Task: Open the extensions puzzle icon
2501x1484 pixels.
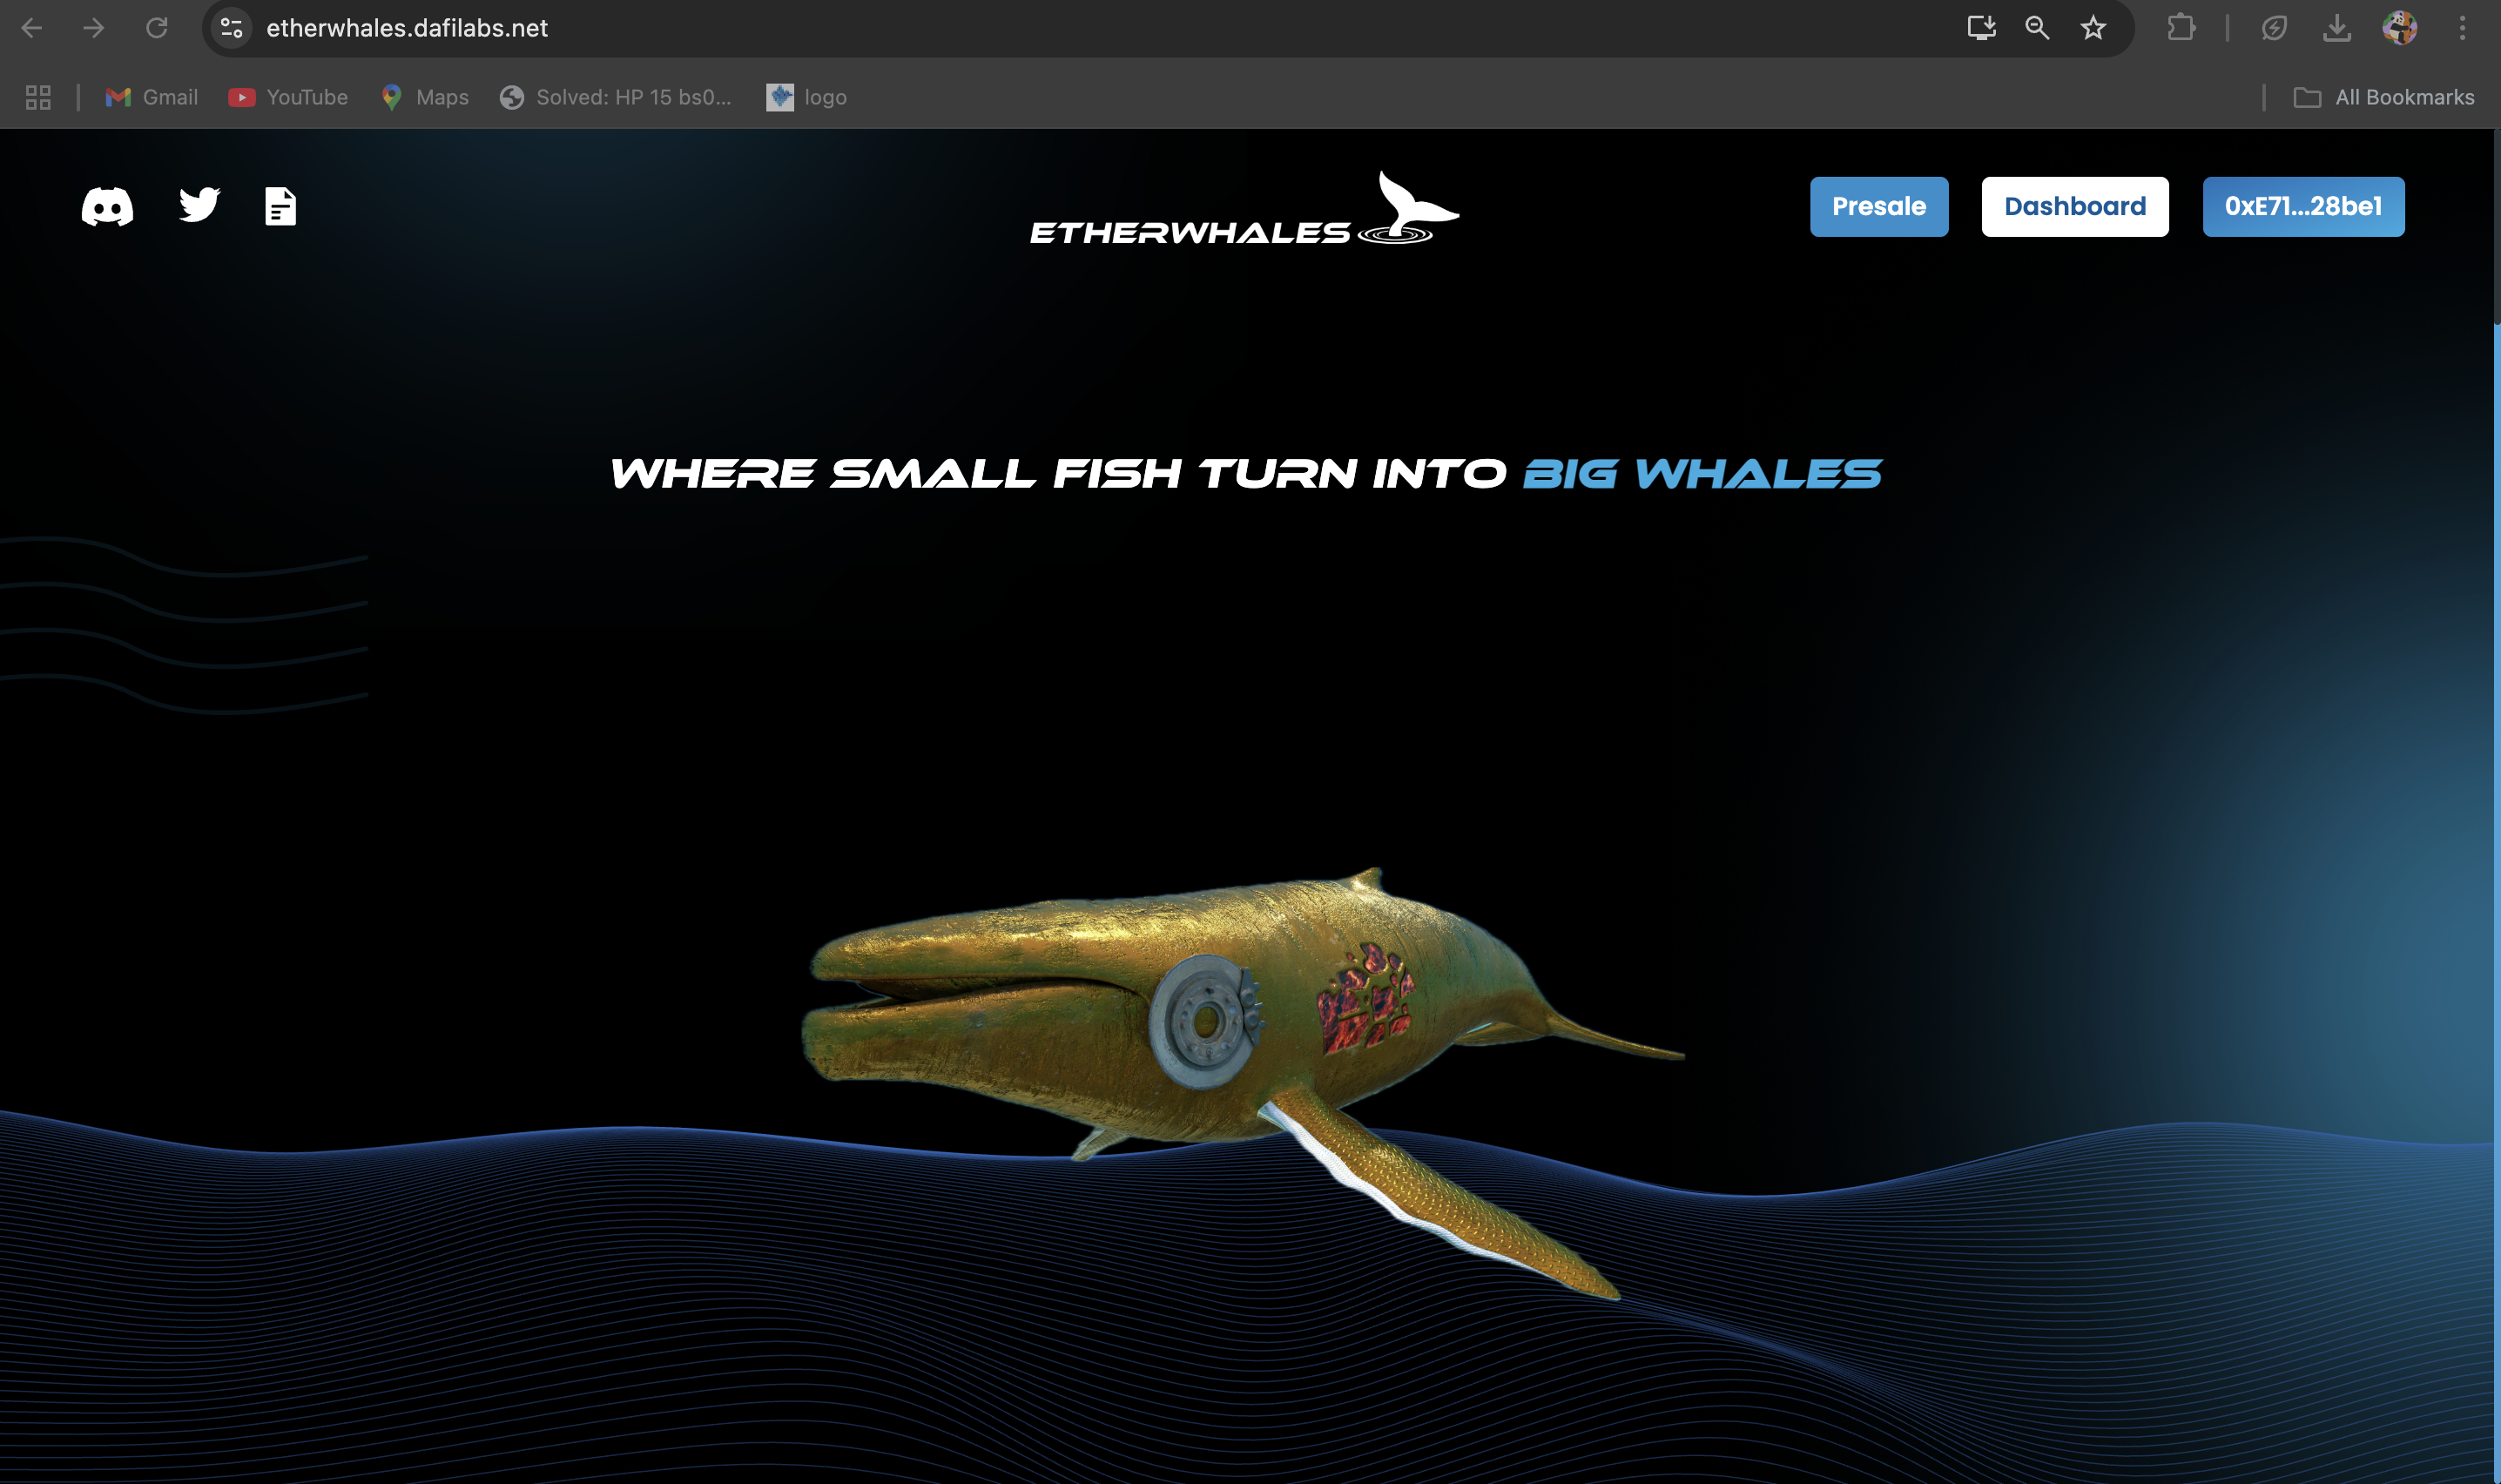Action: tap(2181, 28)
